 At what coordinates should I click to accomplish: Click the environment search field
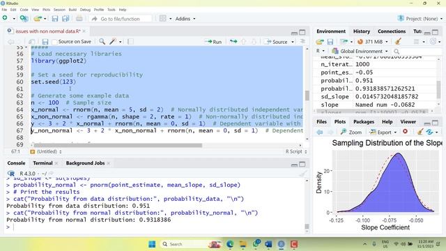pos(417,52)
